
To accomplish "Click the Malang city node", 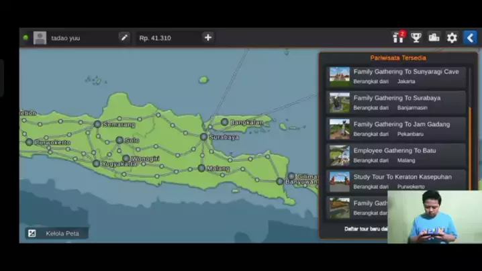I will click(x=201, y=168).
